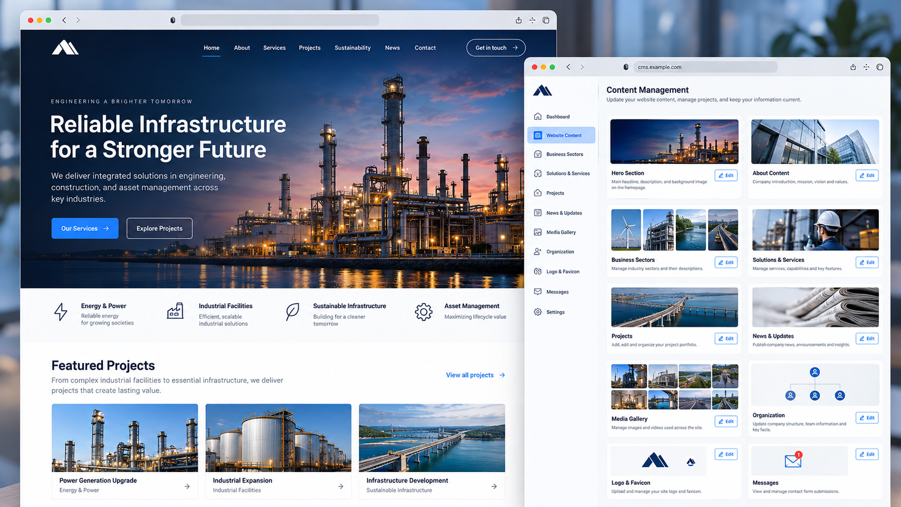Click new tab plus in CMS browser
901x507 pixels.
(867, 67)
